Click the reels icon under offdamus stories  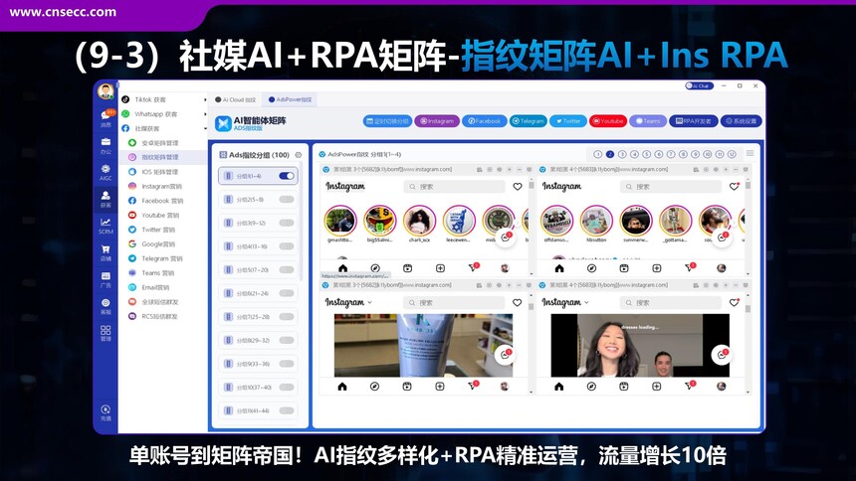click(624, 268)
